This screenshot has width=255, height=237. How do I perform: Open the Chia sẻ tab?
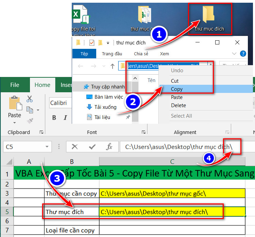(x=141, y=54)
